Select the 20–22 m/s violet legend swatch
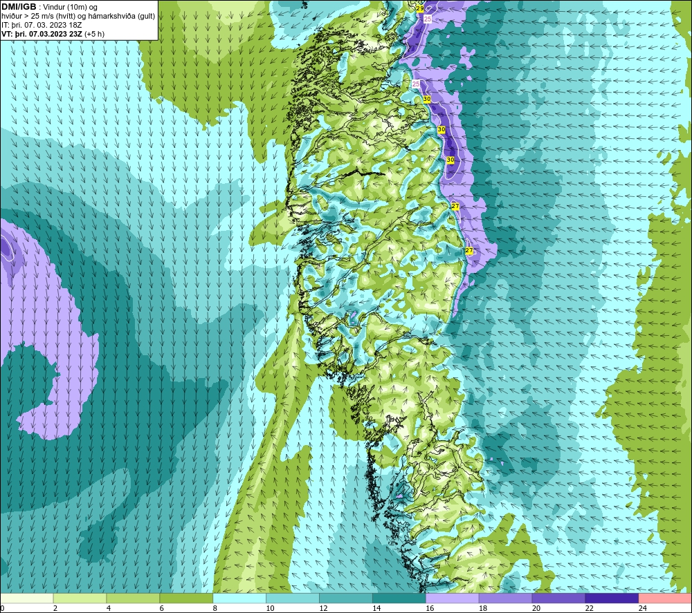This screenshot has width=692, height=613. [558, 598]
